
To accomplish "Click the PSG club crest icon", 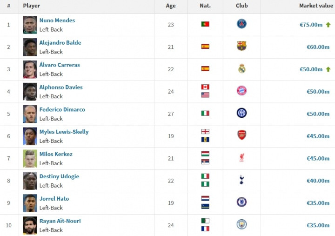I will 241,24.
